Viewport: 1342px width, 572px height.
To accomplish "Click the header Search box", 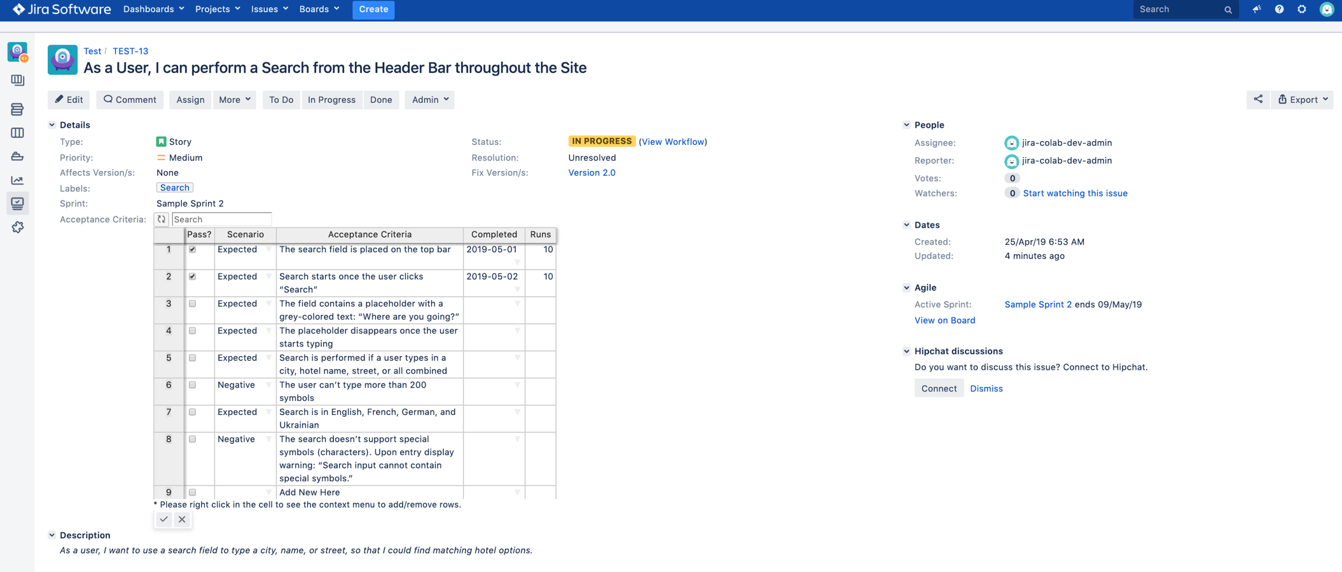I will [1186, 10].
